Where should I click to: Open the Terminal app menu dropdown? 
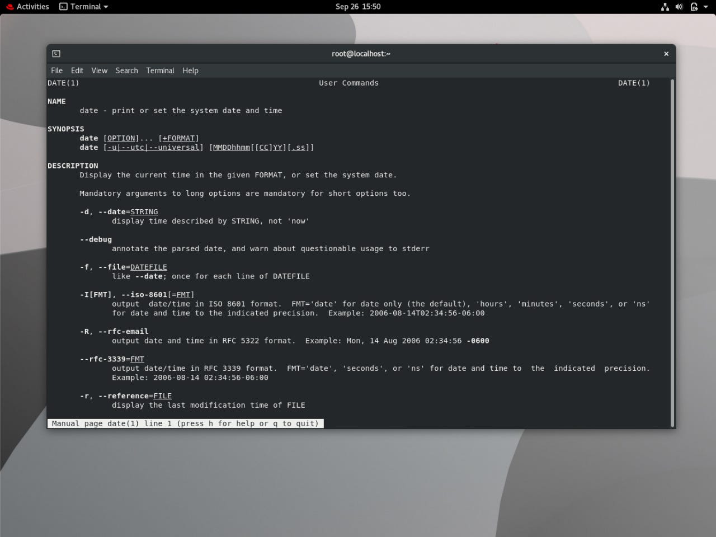[x=84, y=7]
